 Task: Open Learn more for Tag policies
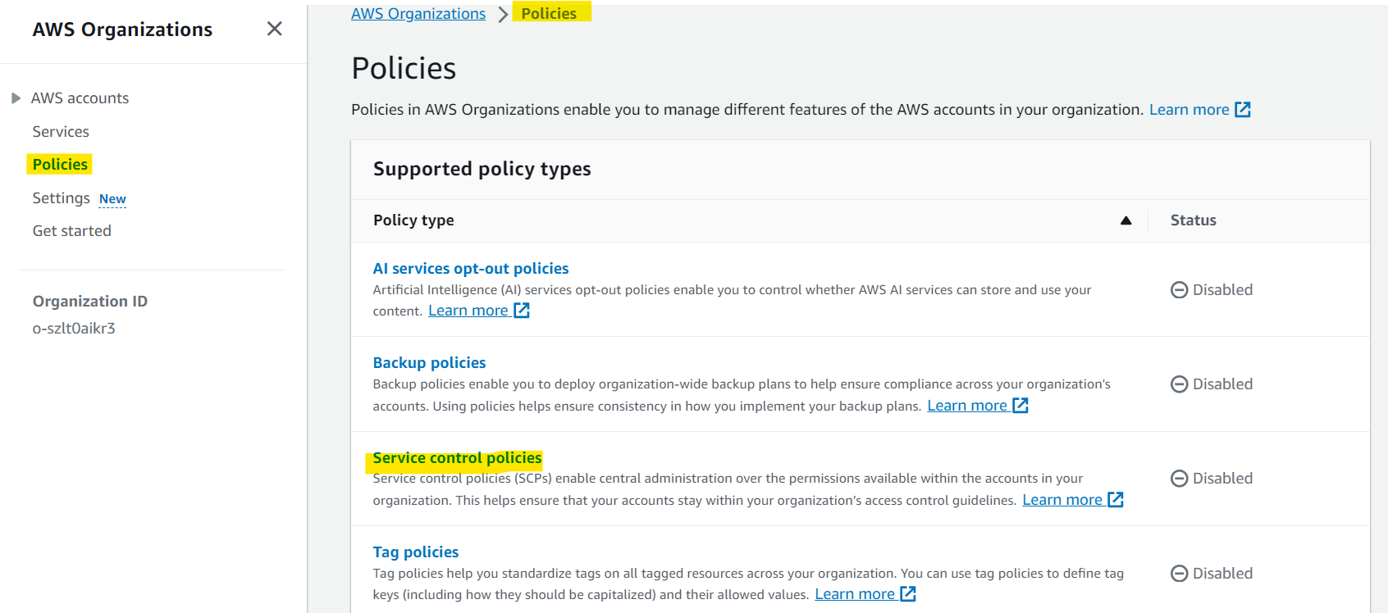[x=855, y=594]
